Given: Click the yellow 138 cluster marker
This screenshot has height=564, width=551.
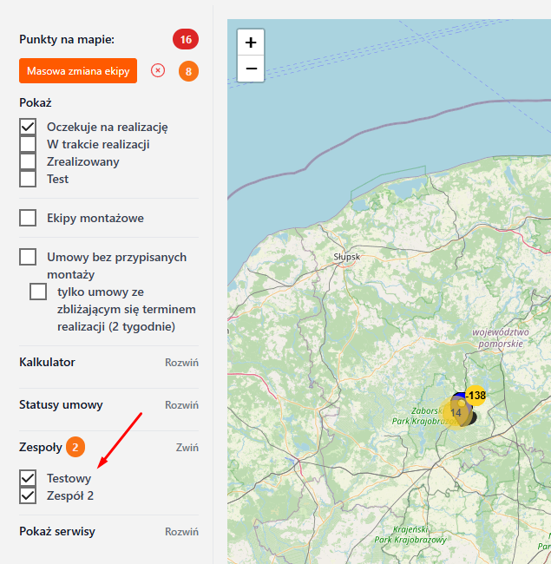Looking at the screenshot, I should 476,396.
